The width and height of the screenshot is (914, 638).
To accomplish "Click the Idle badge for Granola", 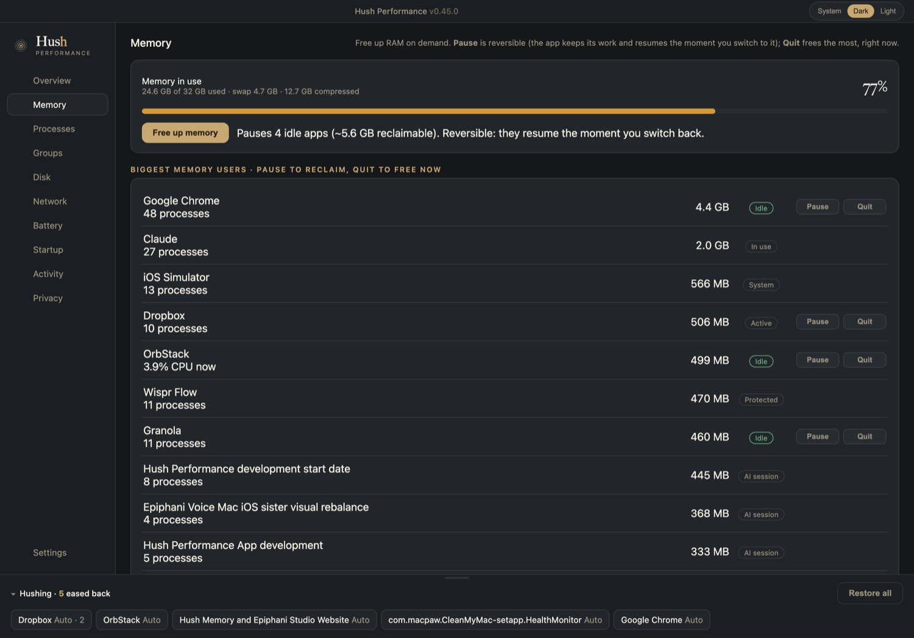I will (761, 438).
